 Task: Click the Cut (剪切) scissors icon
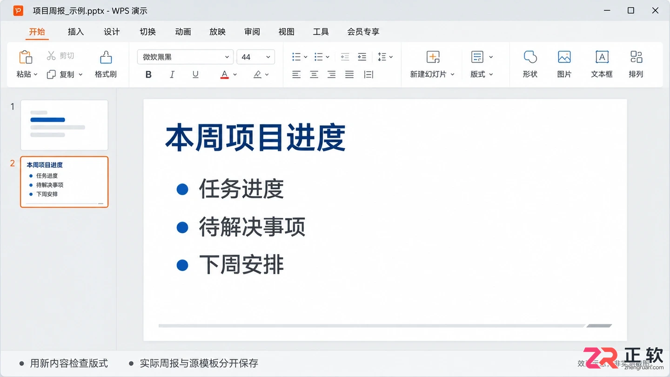coord(51,56)
